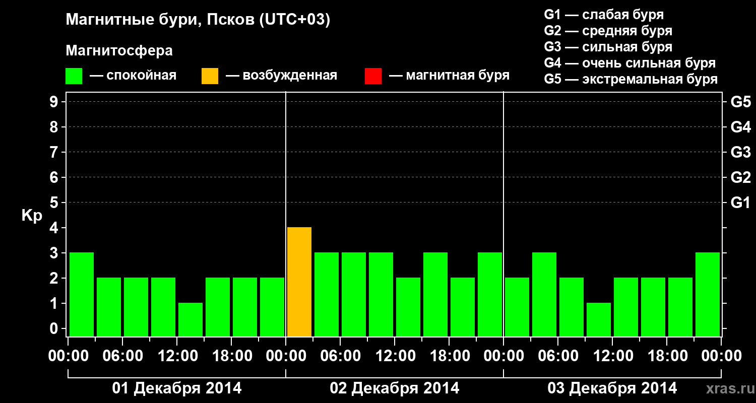Viewport: 756px width, 403px height.
Task: Click the final '00:00' label at chart end
Action: coord(721,356)
